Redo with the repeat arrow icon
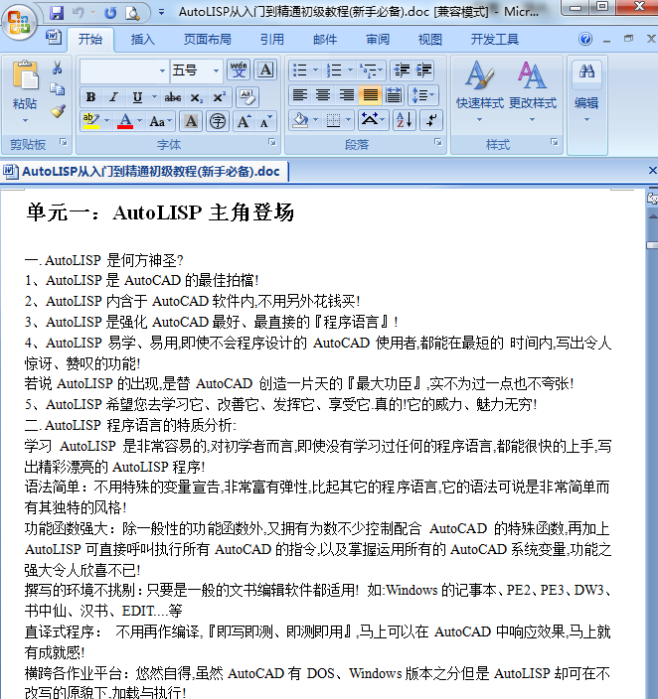The height and width of the screenshot is (699, 658). tap(110, 13)
